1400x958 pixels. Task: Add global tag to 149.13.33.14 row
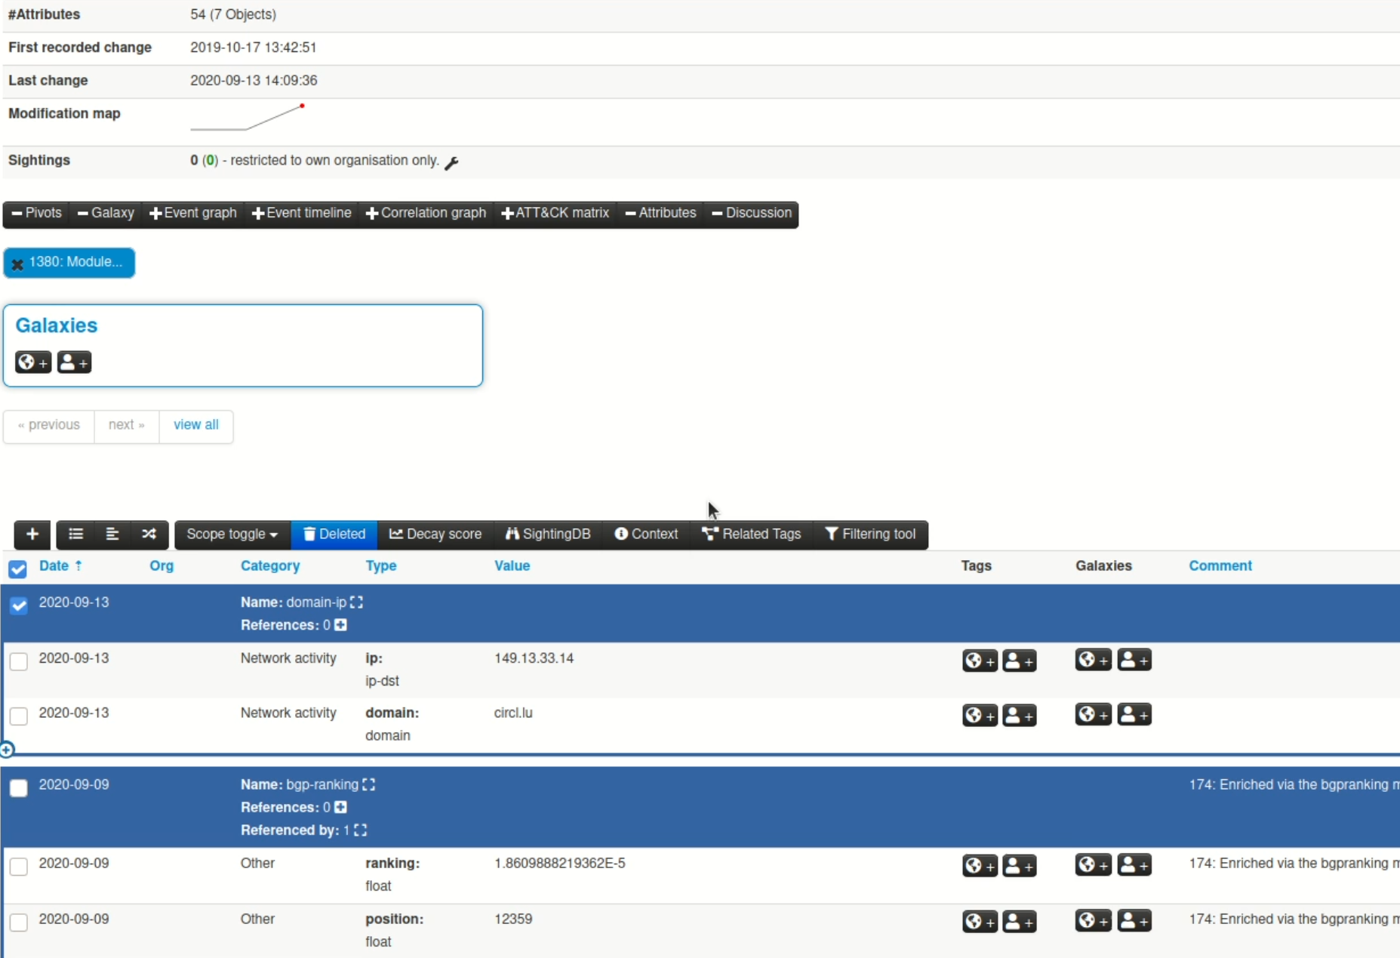(x=980, y=661)
